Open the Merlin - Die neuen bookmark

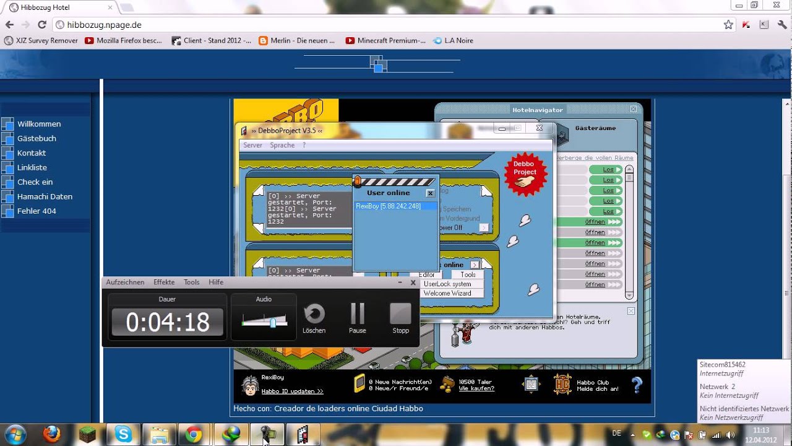pyautogui.click(x=296, y=40)
